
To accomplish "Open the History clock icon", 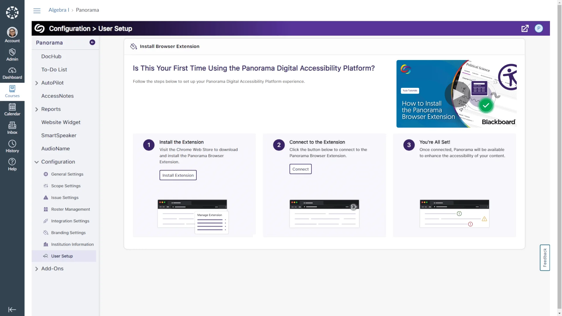I will point(12,144).
